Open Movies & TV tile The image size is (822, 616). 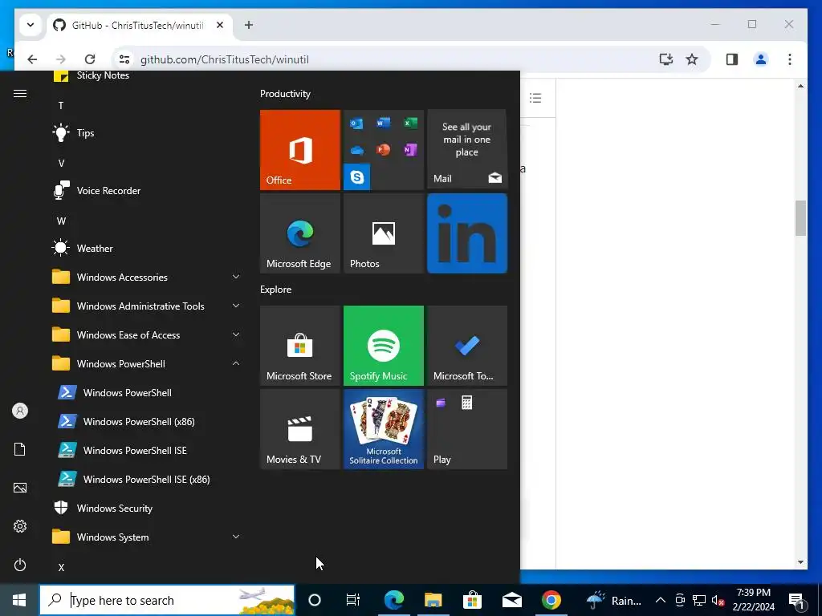click(300, 429)
